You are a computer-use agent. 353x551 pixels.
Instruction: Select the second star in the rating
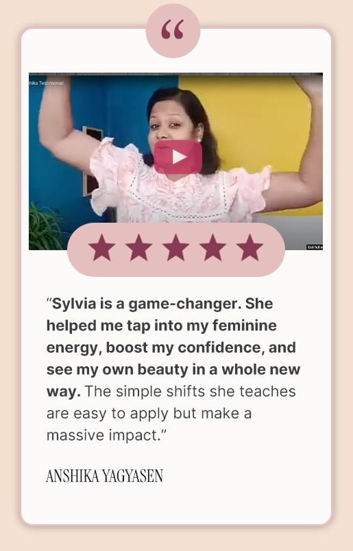click(139, 247)
